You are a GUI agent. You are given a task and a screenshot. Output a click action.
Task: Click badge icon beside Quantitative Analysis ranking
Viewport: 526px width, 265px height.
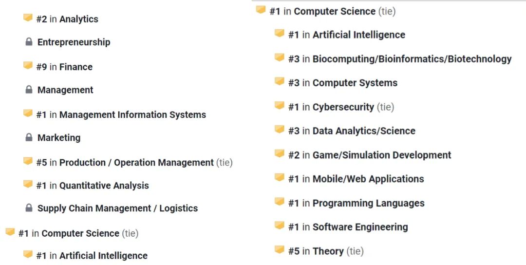[28, 184]
